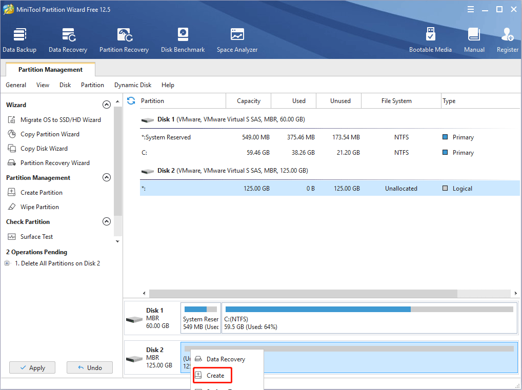The image size is (522, 390).
Task: Open the Manual
Action: (x=474, y=40)
